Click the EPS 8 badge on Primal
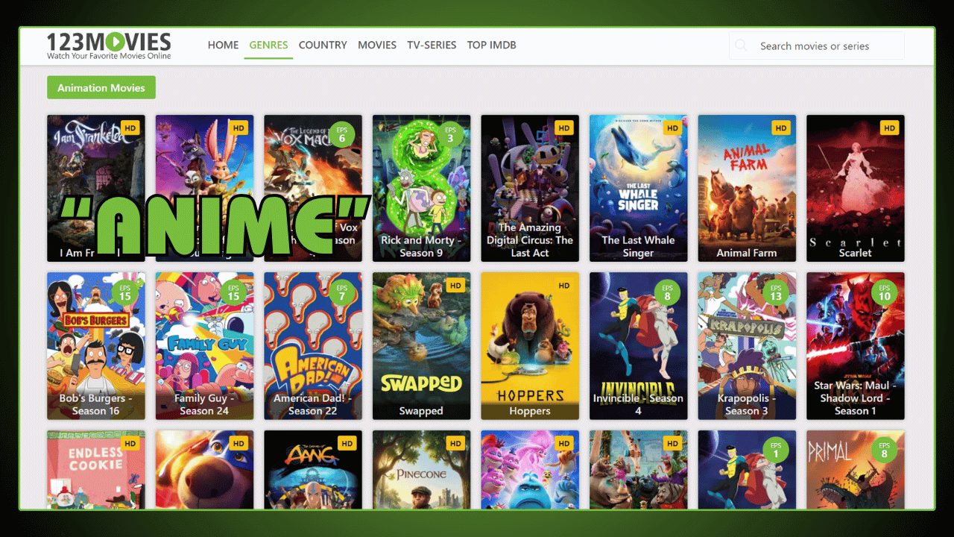Screen dimensions: 954x537 click(x=884, y=450)
